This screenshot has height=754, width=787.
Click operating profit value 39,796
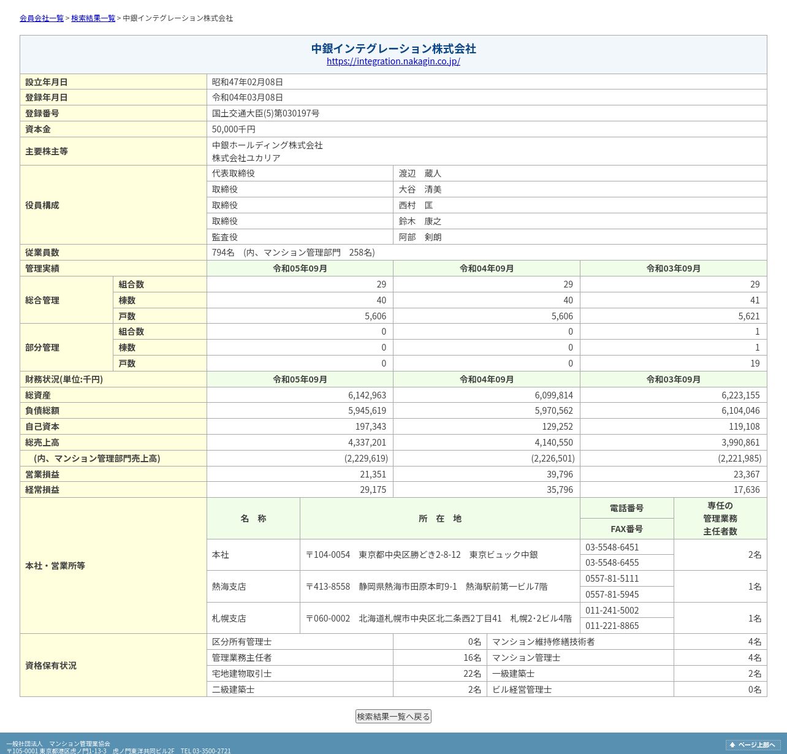point(560,474)
